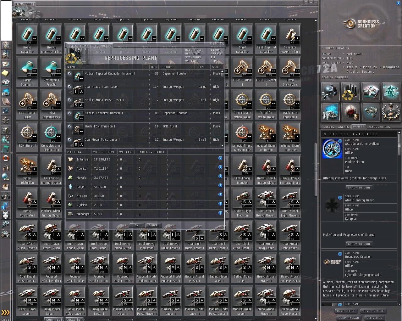This screenshot has height=321, width=402.
Task: Switch item hangar to icons view
Action: [30, 12]
